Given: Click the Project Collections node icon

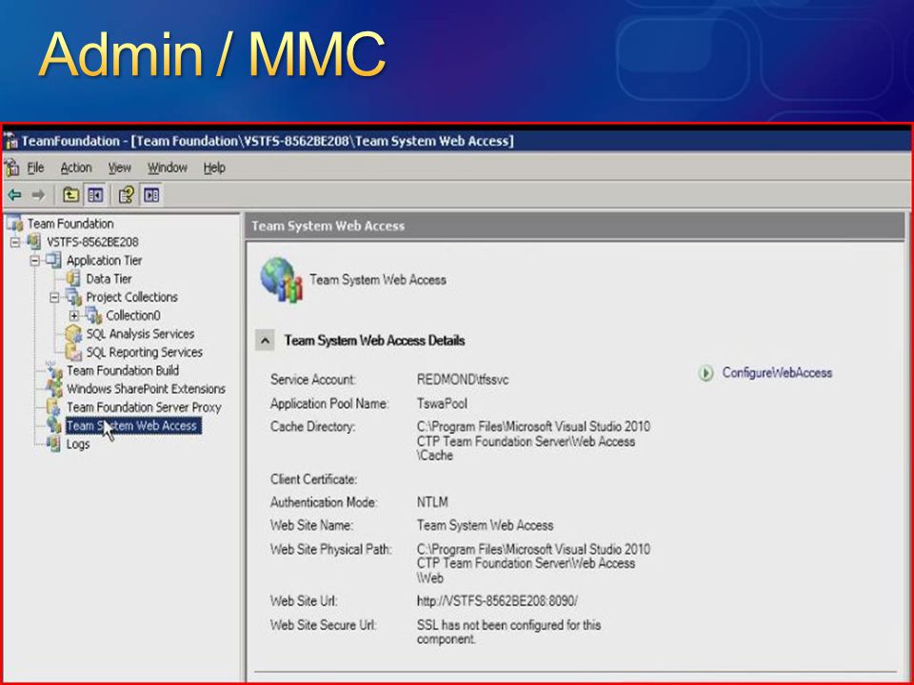Looking at the screenshot, I should click(x=73, y=297).
